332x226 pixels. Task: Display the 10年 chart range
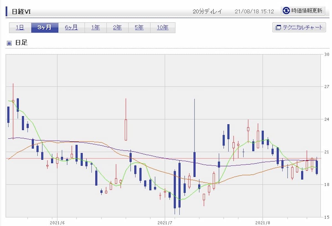point(163,27)
